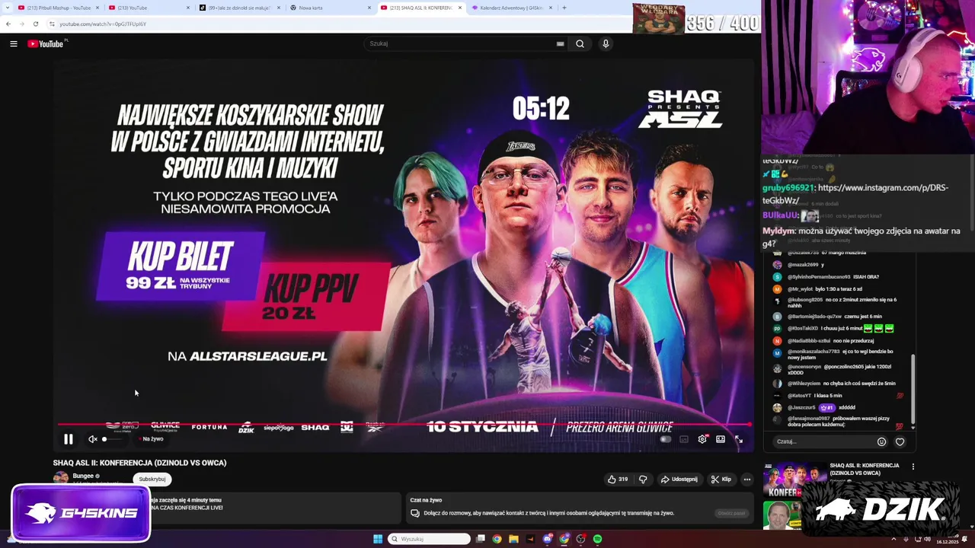Screen dimensions: 975x548
Task: Enter fullscreen mode
Action: pos(739,439)
